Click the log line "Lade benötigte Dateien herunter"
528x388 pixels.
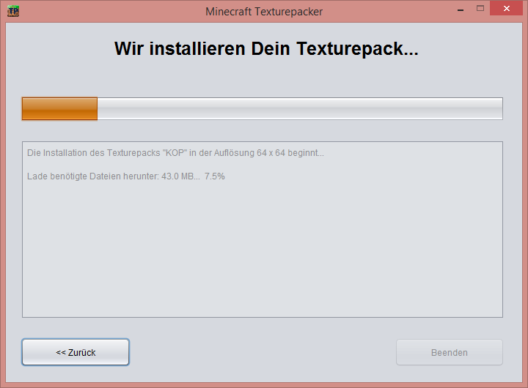[126, 176]
